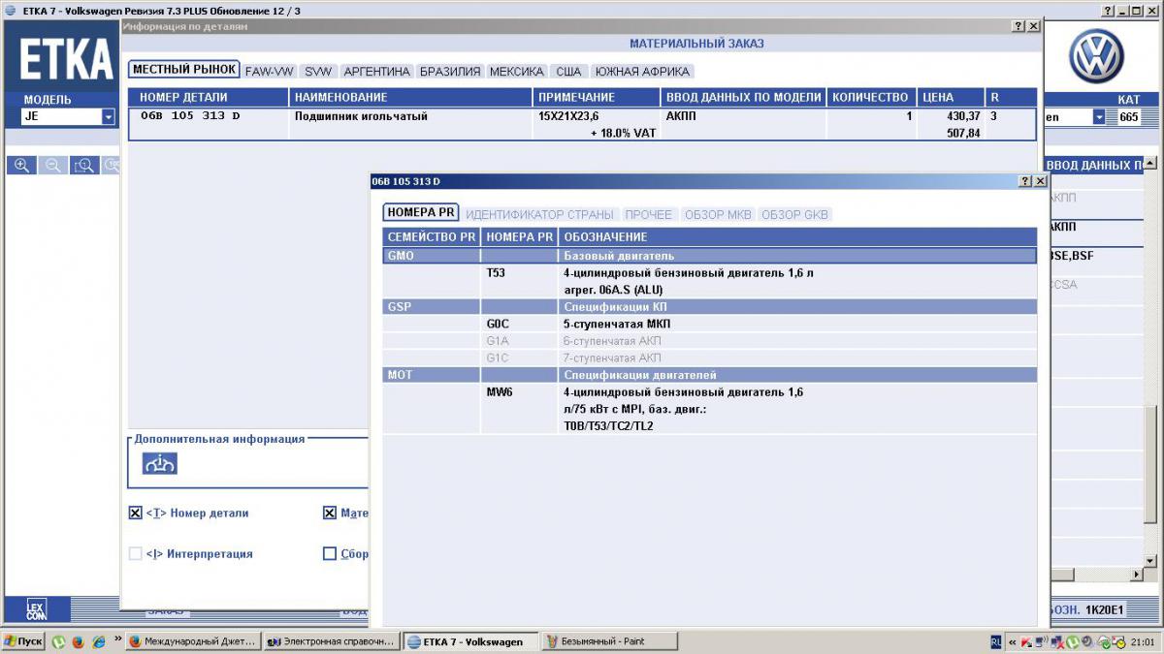Image resolution: width=1164 pixels, height=654 pixels.
Task: Select the НОМЕРА PR tab
Action: pyautogui.click(x=421, y=213)
